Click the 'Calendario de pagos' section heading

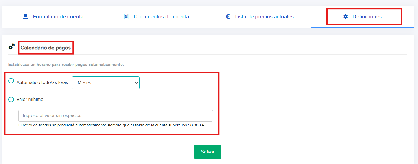(x=46, y=48)
